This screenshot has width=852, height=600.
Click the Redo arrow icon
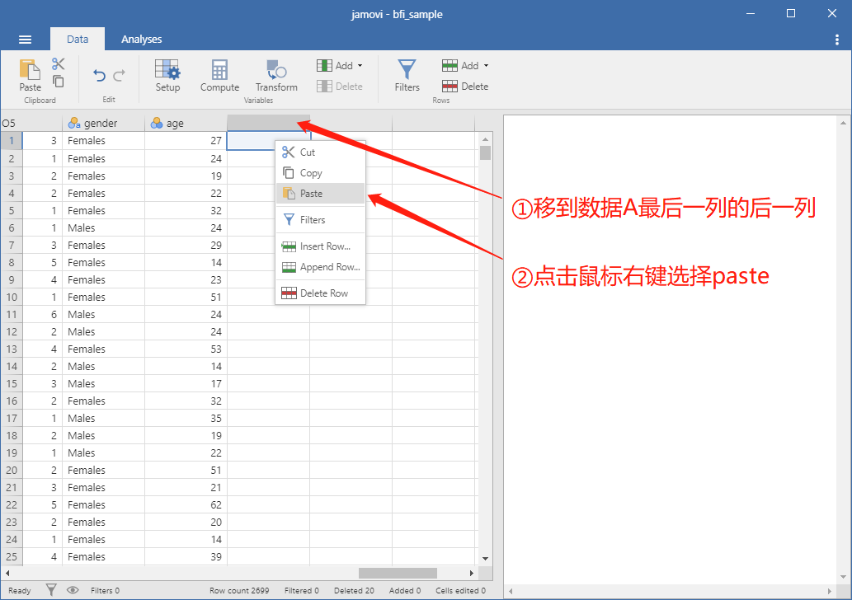119,76
